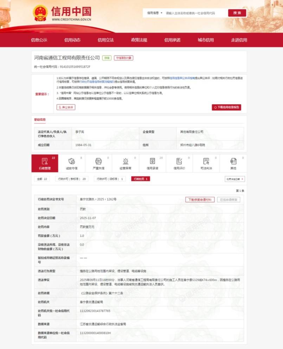
Task: Open the 信用评价 section icon
Action: (x=179, y=163)
